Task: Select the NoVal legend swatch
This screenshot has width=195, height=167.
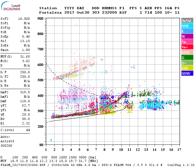Action: tap(187, 21)
